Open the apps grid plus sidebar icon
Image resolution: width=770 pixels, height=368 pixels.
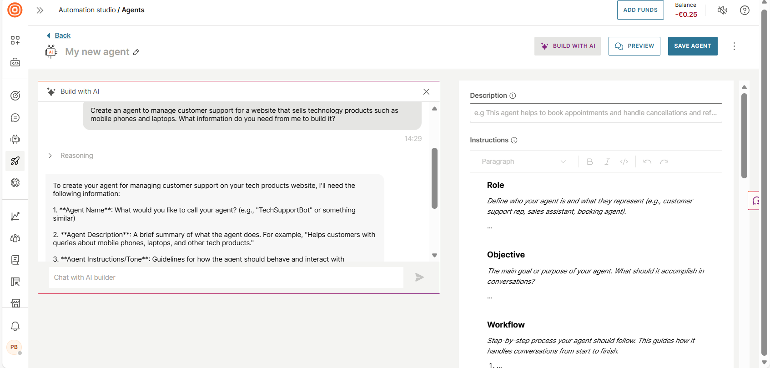[15, 40]
